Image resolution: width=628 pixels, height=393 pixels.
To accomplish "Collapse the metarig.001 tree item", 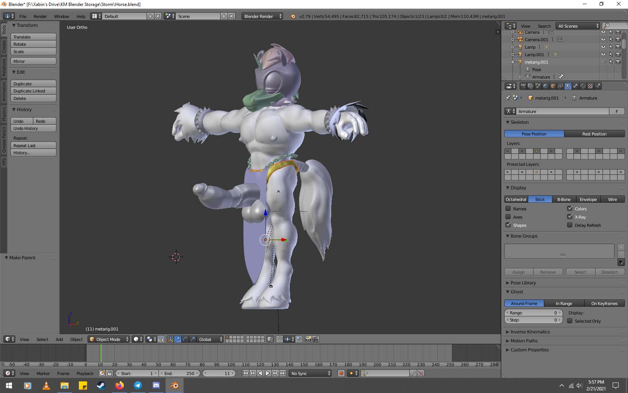I will click(512, 62).
